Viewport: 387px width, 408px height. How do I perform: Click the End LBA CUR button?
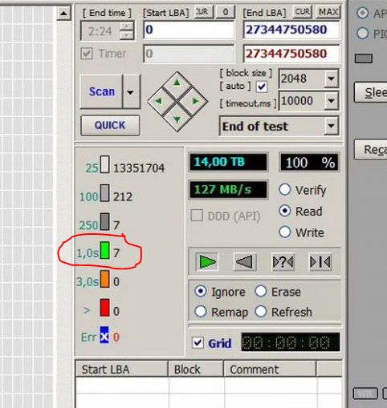(303, 12)
